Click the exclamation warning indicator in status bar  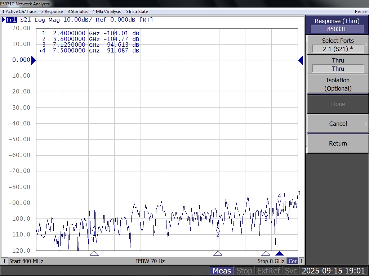[x=302, y=261]
